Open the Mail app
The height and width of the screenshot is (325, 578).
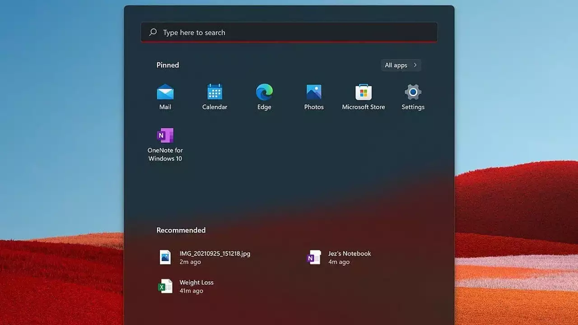(x=165, y=92)
